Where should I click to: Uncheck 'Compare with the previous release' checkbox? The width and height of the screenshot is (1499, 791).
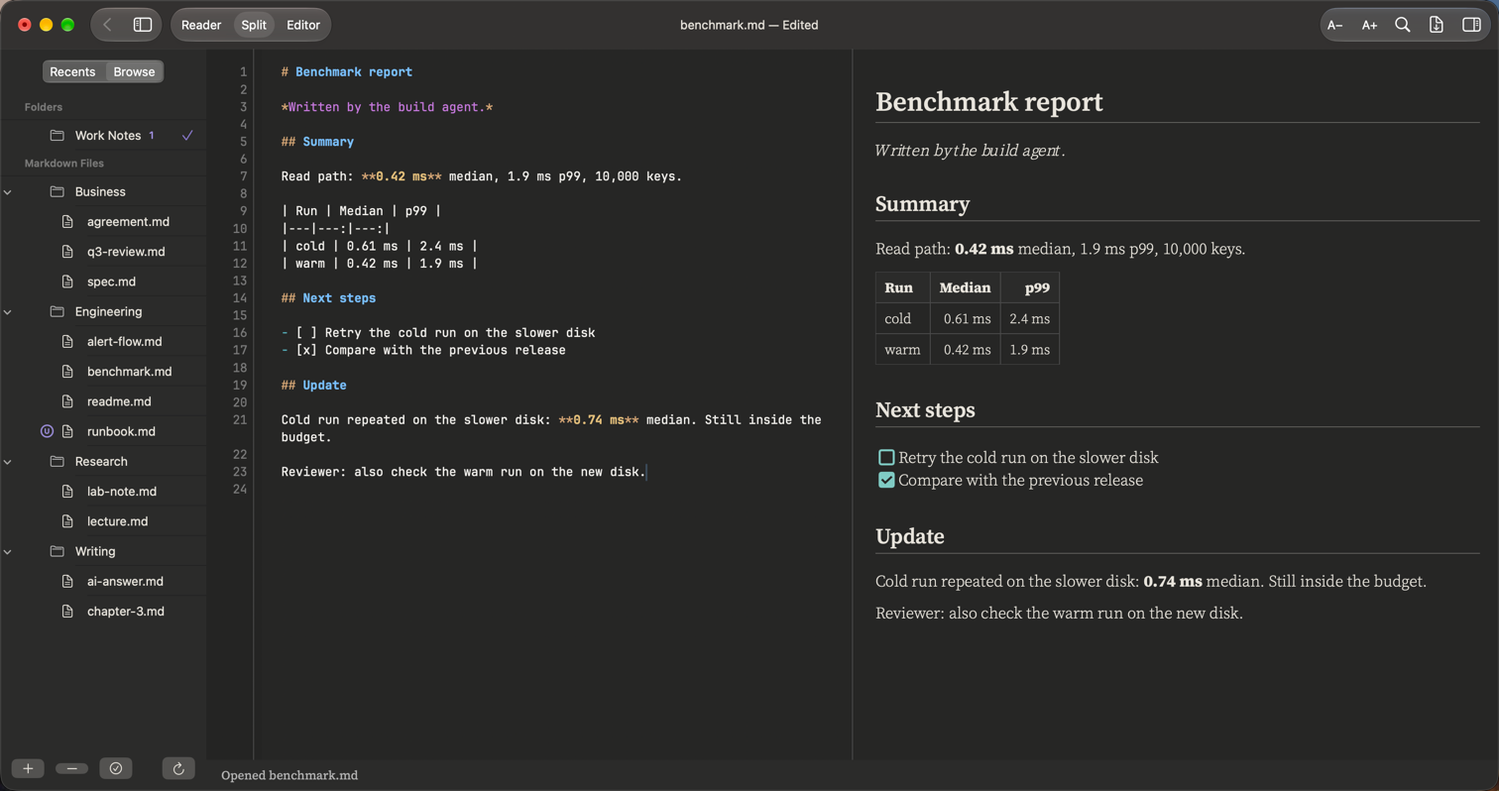pyautogui.click(x=886, y=481)
